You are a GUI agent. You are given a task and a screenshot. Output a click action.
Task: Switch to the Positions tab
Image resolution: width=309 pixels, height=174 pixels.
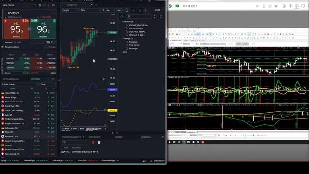95,137
